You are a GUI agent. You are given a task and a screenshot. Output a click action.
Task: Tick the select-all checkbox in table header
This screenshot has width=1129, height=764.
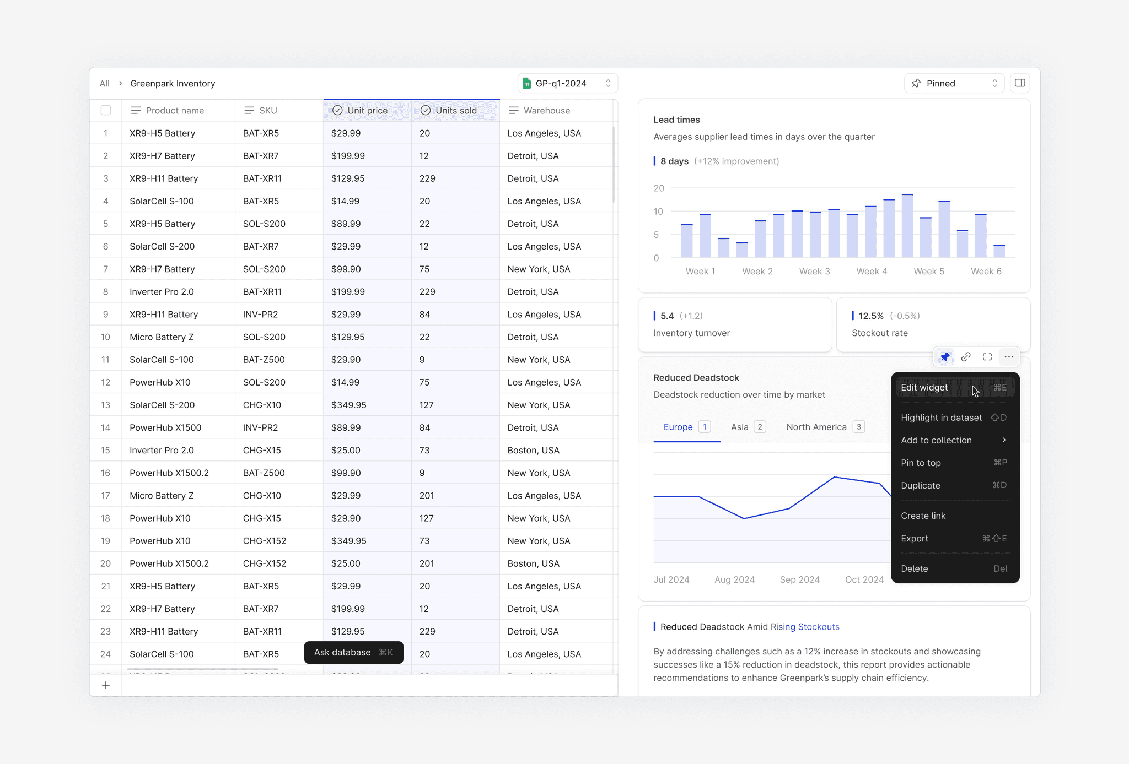[106, 110]
